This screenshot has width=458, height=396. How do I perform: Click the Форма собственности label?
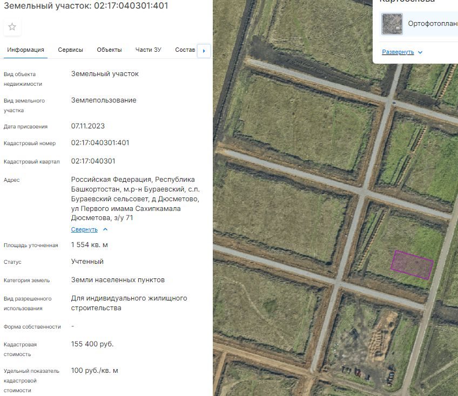32,327
